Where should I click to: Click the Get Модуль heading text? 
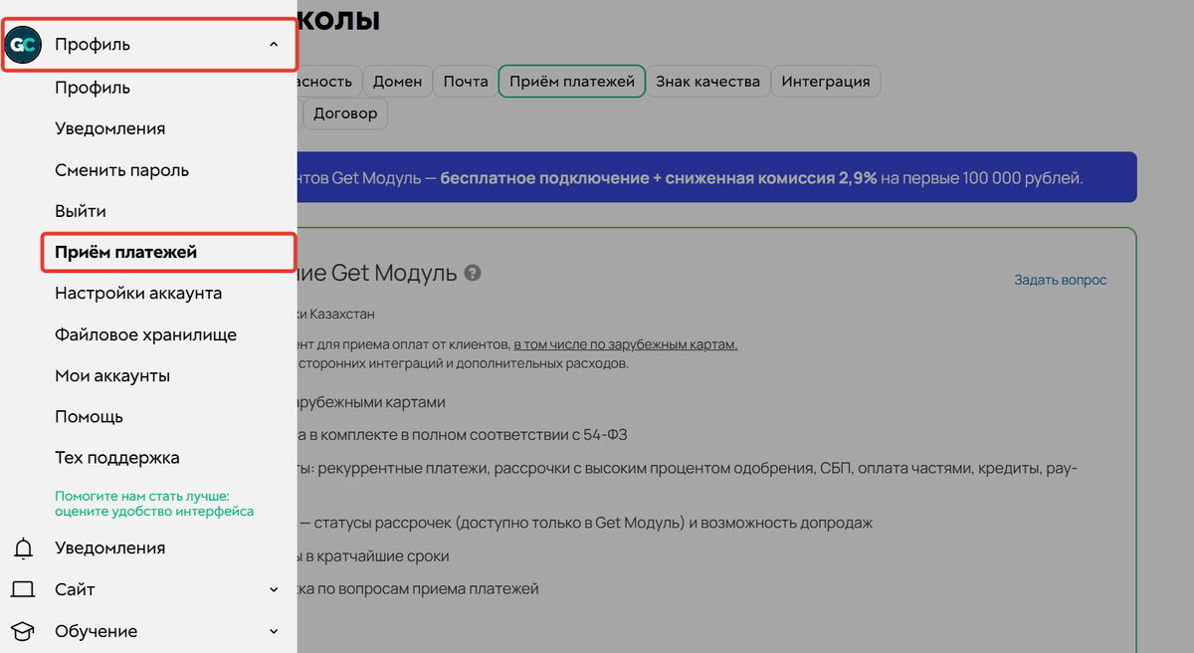pyautogui.click(x=377, y=272)
